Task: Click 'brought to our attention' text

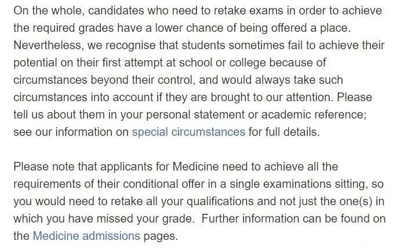Action: pos(272,97)
